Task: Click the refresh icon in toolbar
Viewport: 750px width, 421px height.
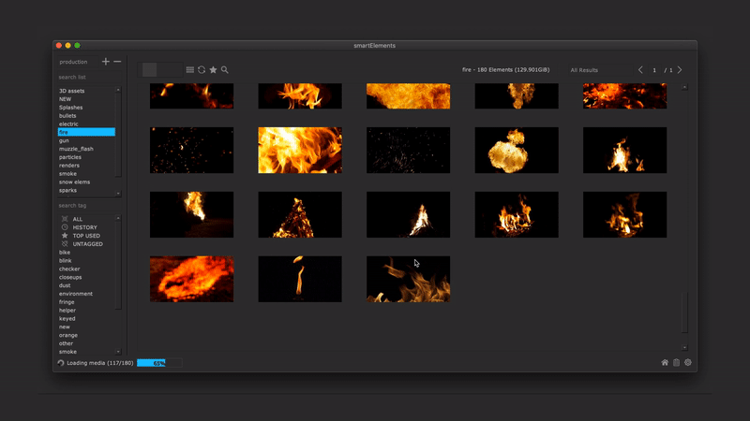Action: [202, 70]
